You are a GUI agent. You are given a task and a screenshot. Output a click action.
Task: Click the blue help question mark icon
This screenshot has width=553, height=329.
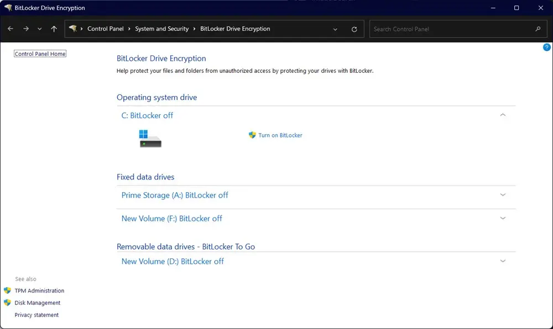[546, 47]
